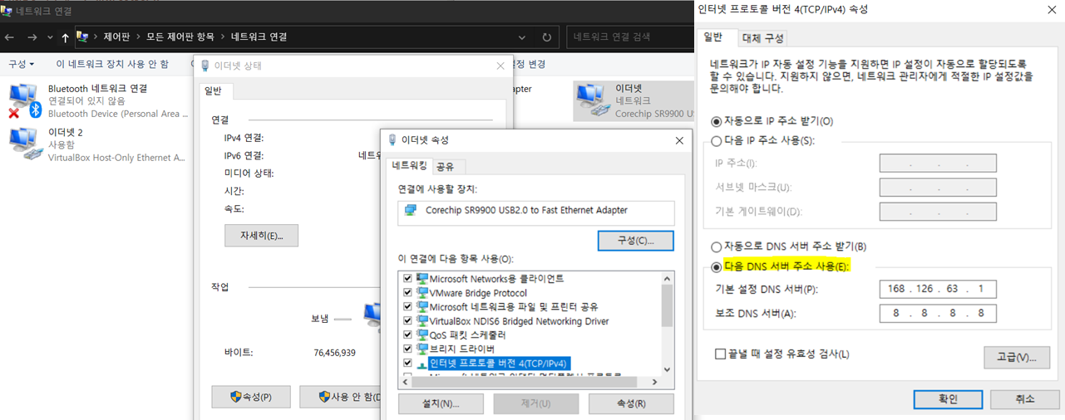Click 설치(N)... button
Screen dimensions: 1065x420
[441, 404]
